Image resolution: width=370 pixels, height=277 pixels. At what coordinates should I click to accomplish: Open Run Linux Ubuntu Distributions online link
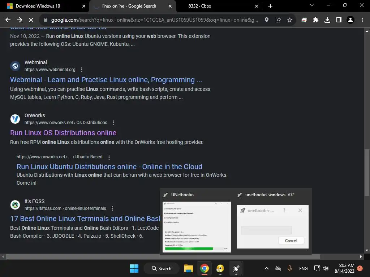[109, 167]
